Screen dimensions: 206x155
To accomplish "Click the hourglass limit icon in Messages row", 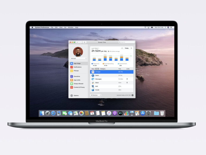I will [x=127, y=79].
